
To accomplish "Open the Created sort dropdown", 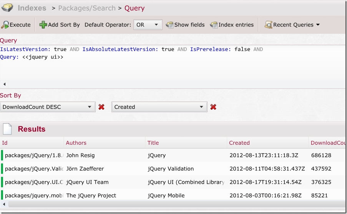I will pyautogui.click(x=159, y=107).
